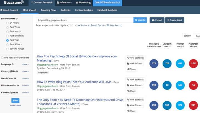Click Pinterest shares circle showing 16
Viewport: 200px width, 113px height.
193,85
